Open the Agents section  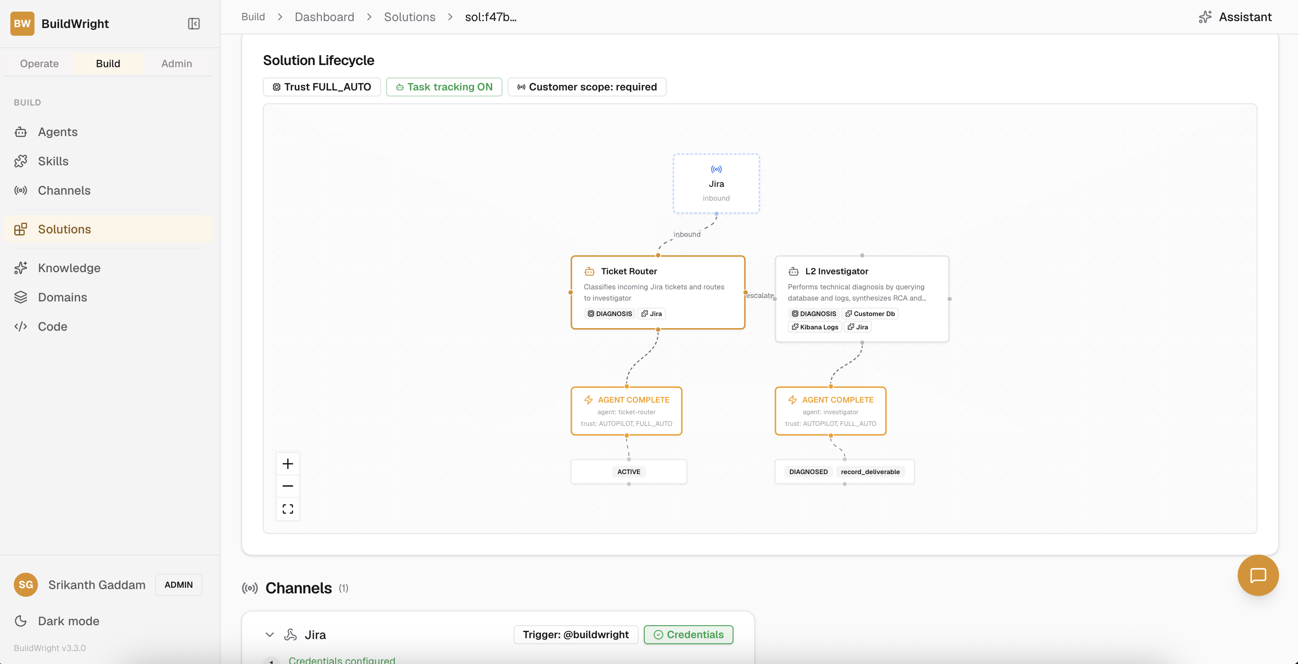pyautogui.click(x=108, y=132)
